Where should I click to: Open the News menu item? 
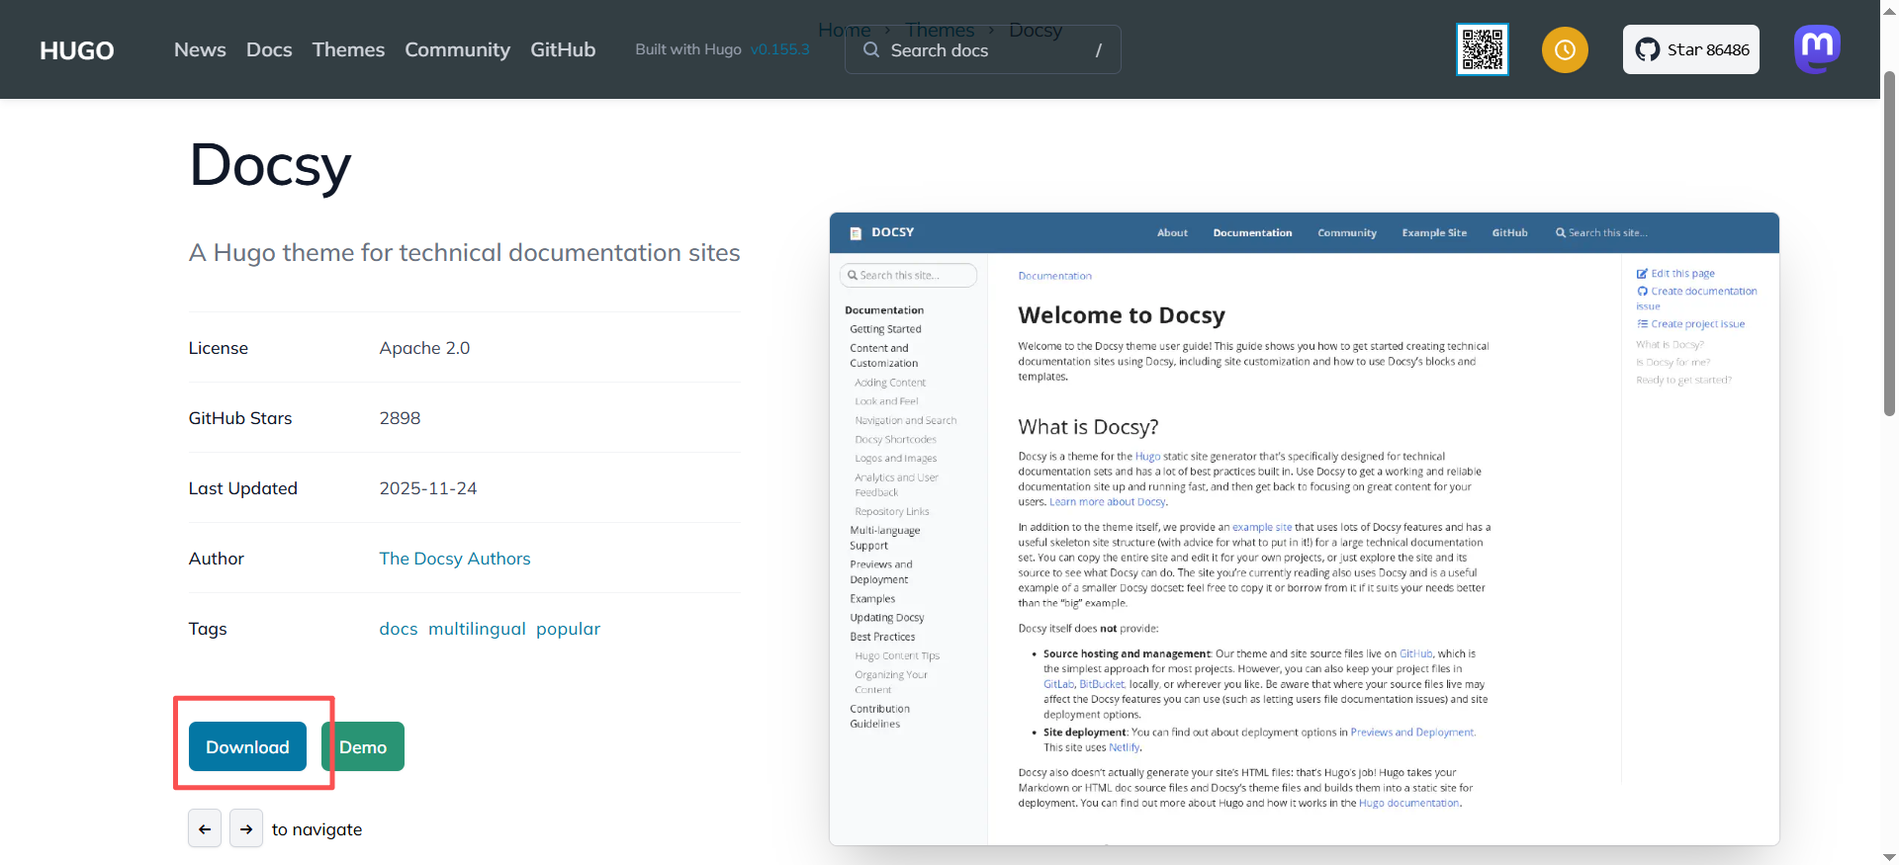tap(200, 49)
